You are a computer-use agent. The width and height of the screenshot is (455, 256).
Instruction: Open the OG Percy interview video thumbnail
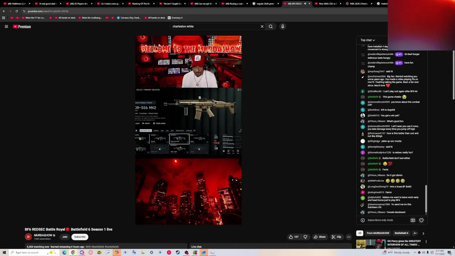tap(371, 244)
